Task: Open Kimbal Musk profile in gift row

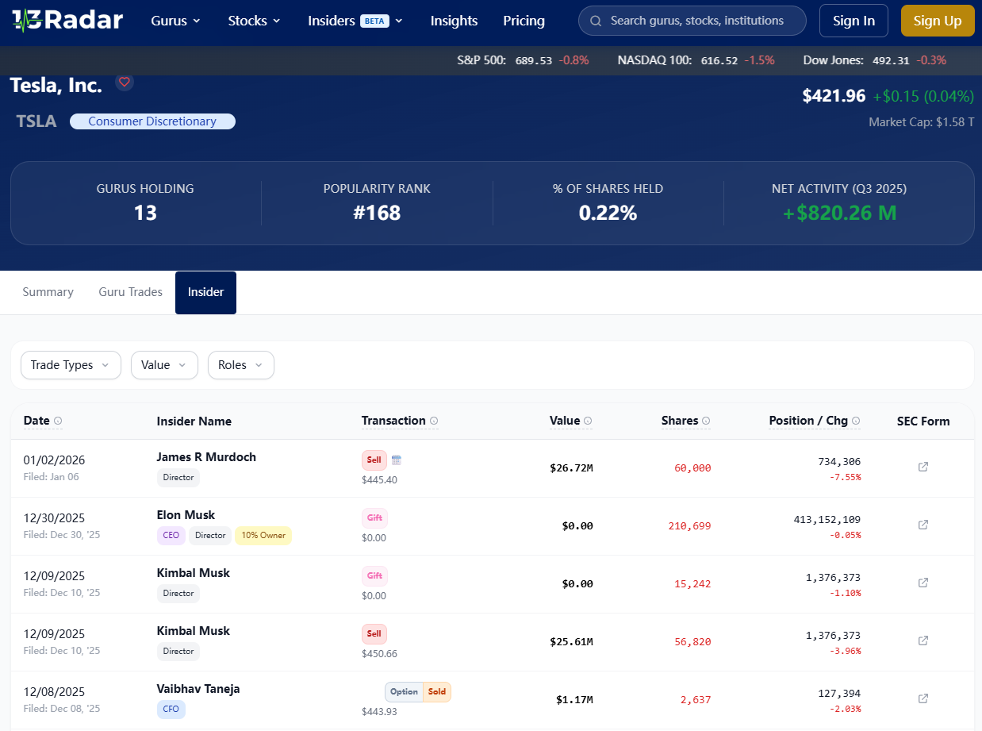Action: click(x=194, y=573)
